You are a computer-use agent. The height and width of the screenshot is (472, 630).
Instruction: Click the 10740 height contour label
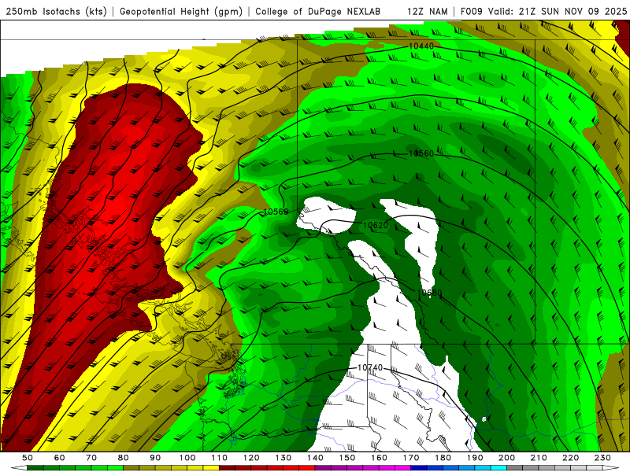click(x=370, y=367)
